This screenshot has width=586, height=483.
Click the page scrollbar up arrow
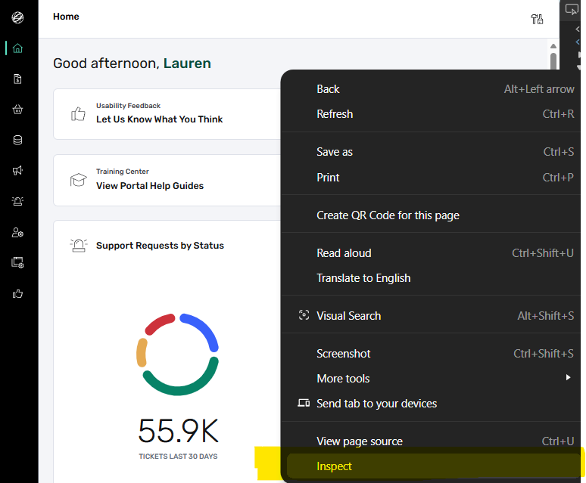pos(553,46)
